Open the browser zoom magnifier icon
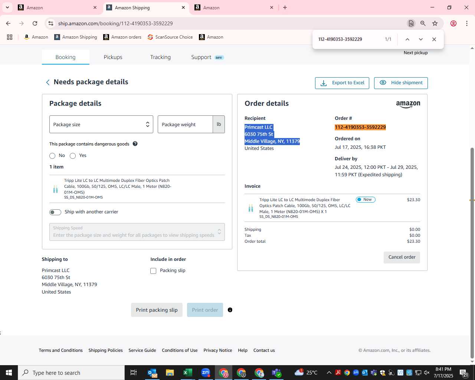The height and width of the screenshot is (380, 475). tap(423, 23)
